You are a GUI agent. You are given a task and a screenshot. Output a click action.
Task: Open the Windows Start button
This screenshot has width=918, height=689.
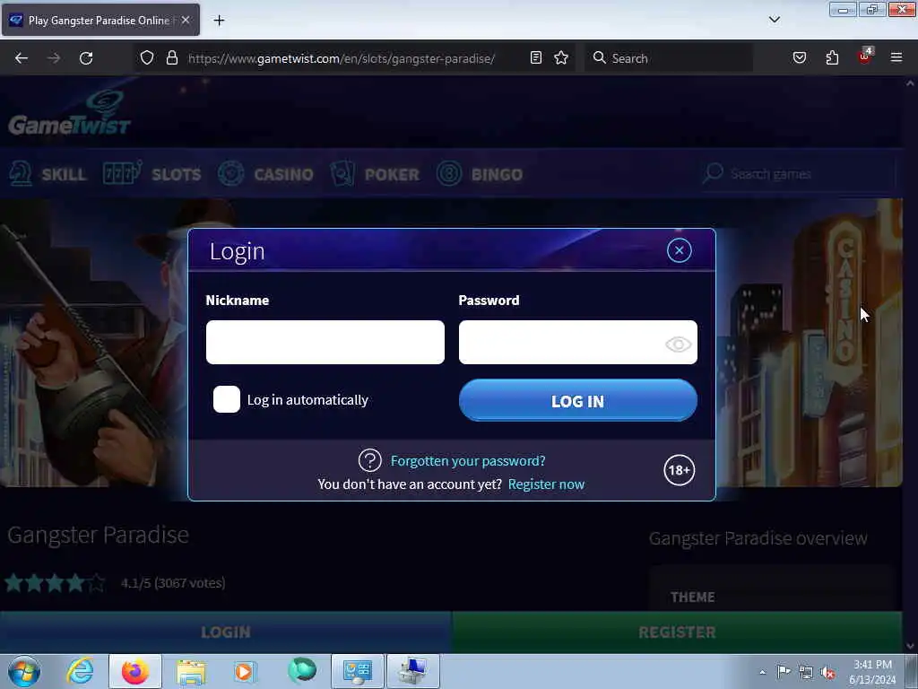click(24, 671)
